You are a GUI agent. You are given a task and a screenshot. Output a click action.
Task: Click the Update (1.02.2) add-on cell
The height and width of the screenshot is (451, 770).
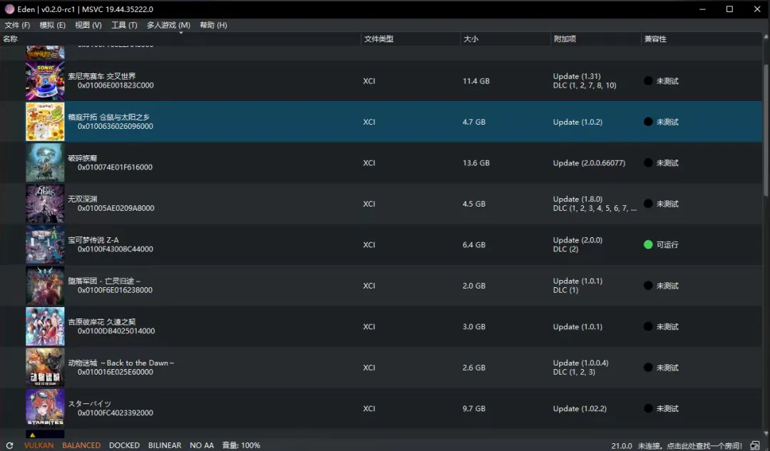tap(580, 408)
